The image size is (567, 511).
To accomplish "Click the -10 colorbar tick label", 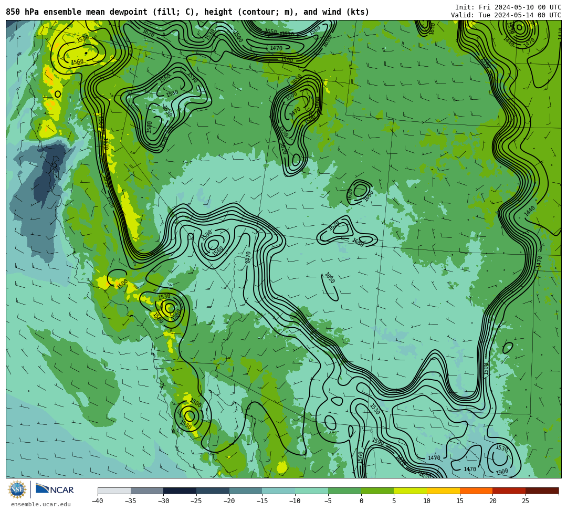I will point(295,501).
